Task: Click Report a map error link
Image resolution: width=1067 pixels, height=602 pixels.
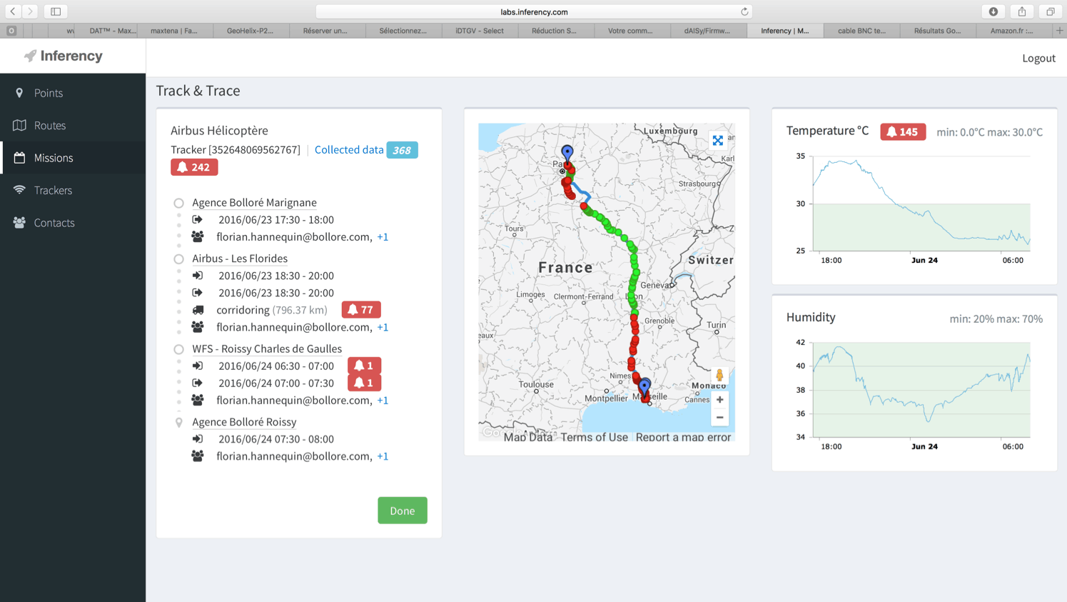Action: pyautogui.click(x=683, y=437)
